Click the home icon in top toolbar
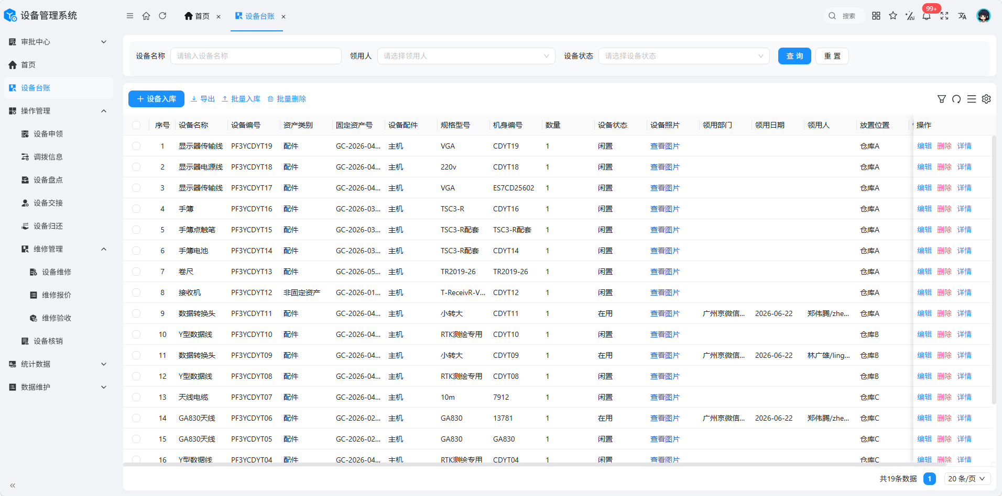Image resolution: width=1002 pixels, height=496 pixels. point(146,16)
